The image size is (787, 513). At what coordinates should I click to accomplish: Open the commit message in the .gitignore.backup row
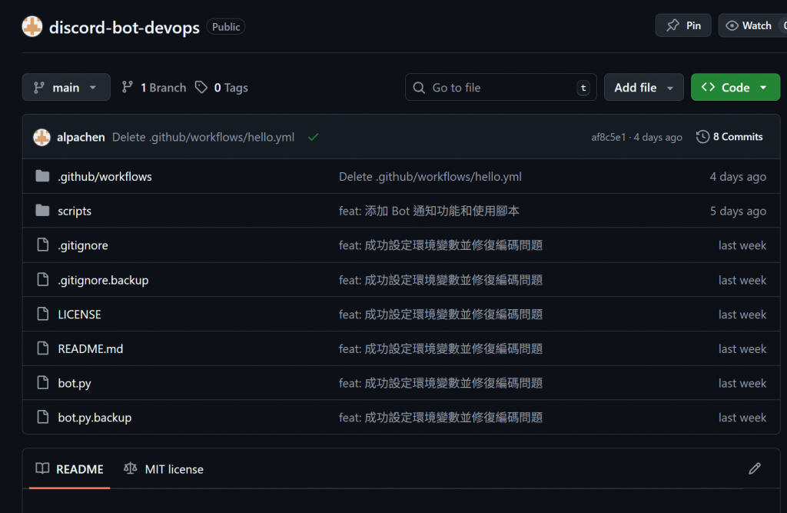[x=440, y=280]
